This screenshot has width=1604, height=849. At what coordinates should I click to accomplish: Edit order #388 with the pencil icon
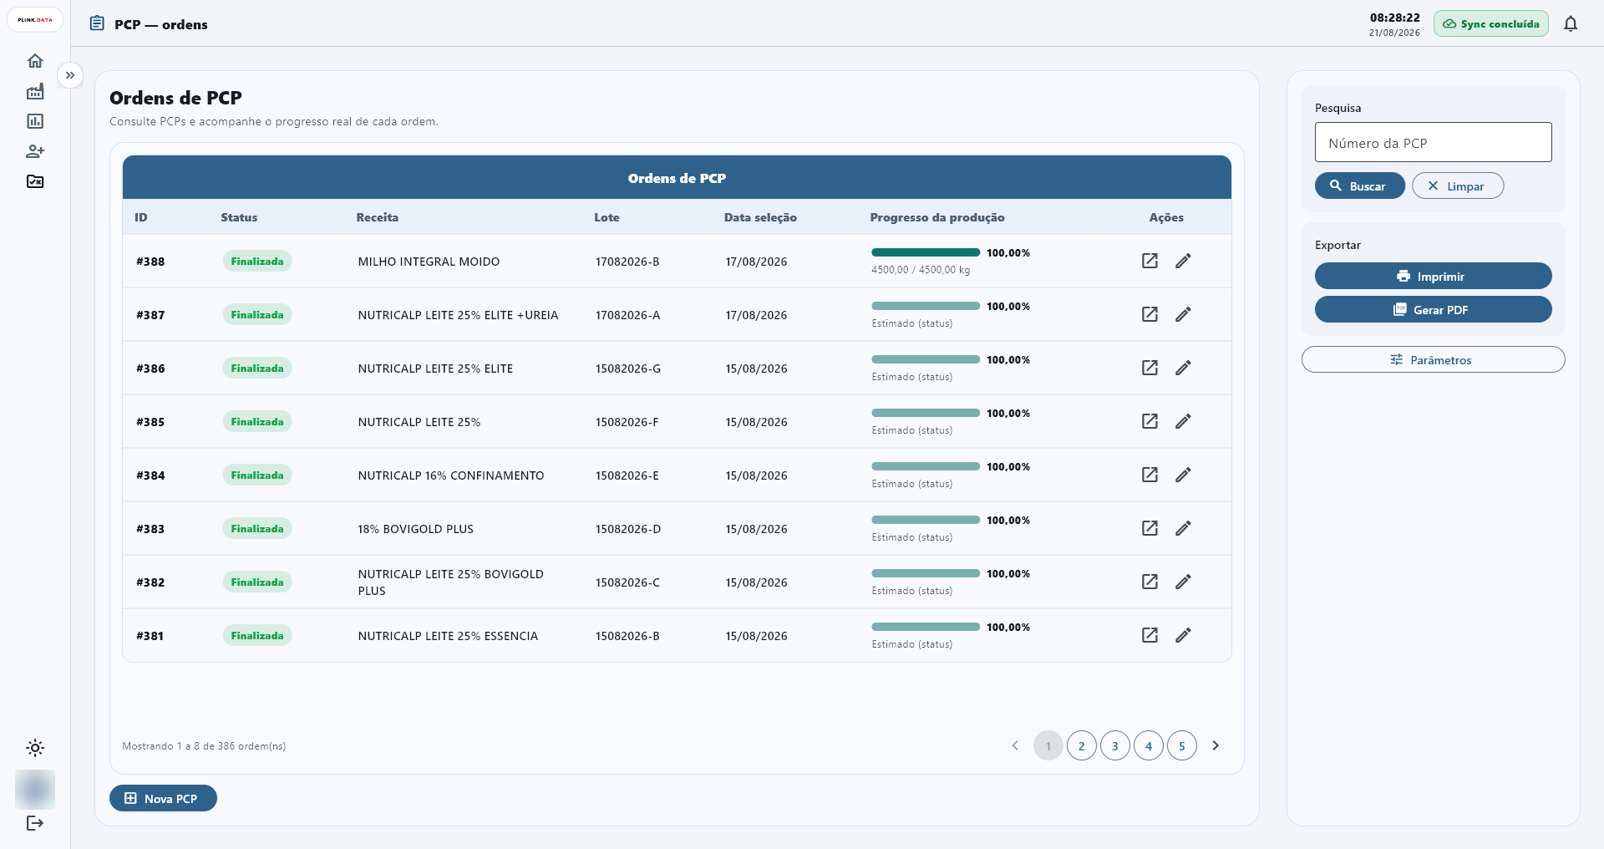1183,261
